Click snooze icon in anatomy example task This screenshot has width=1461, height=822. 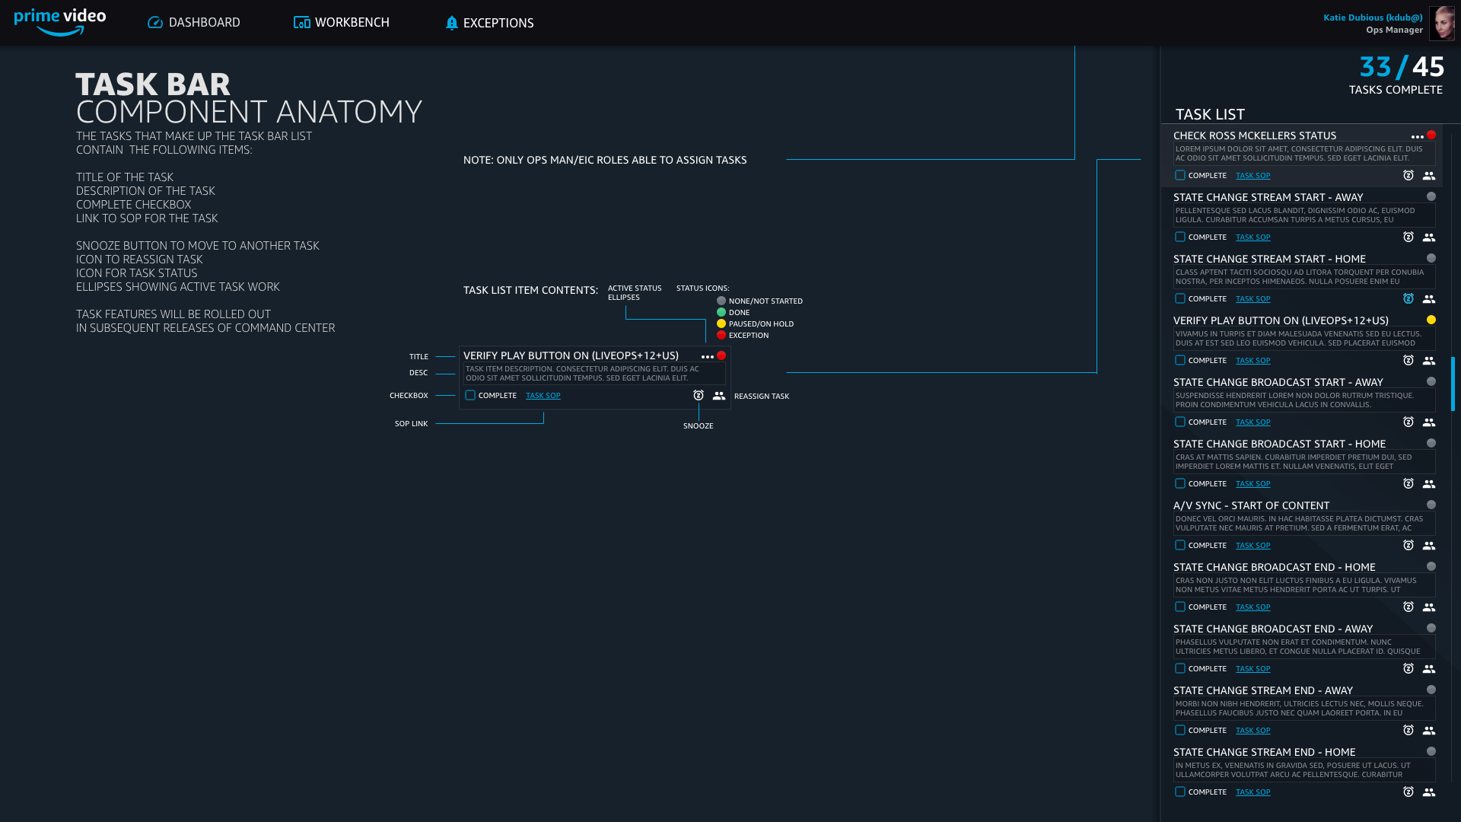pos(699,396)
